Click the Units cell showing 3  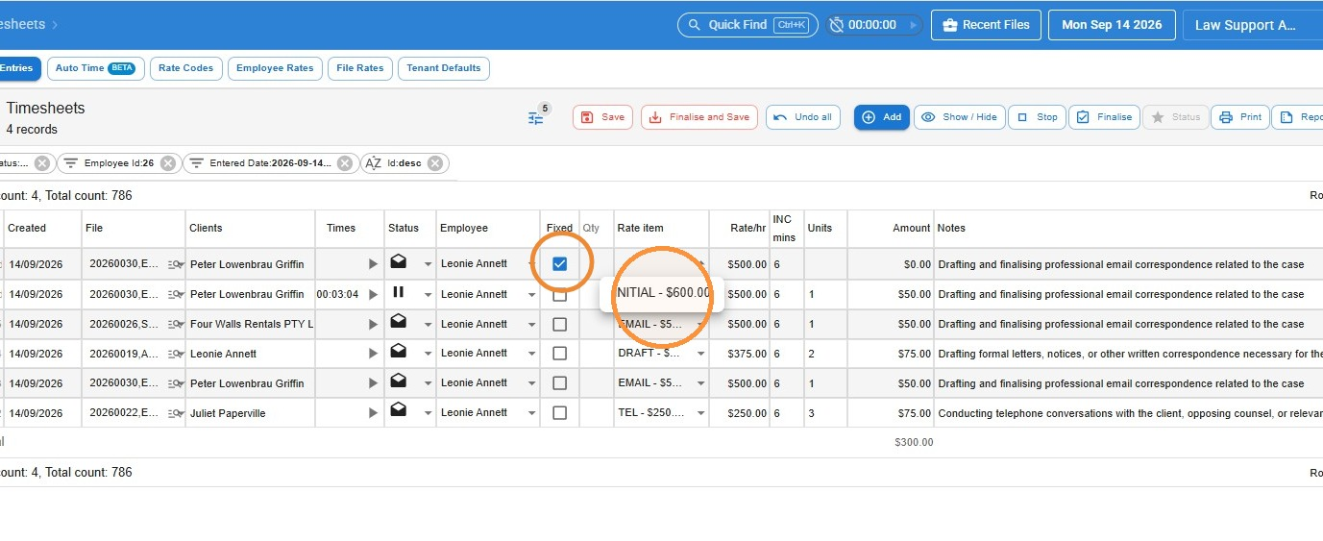coord(825,413)
